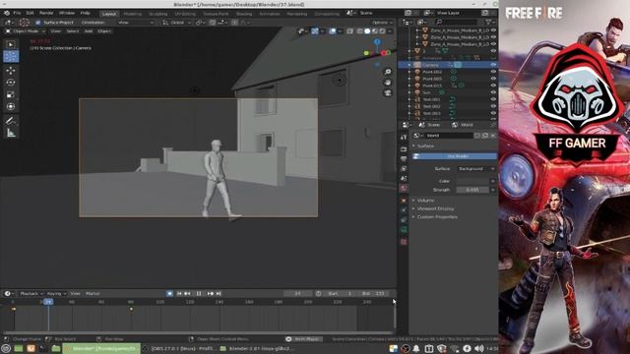Select the Move tool
The width and height of the screenshot is (630, 354).
click(x=11, y=71)
